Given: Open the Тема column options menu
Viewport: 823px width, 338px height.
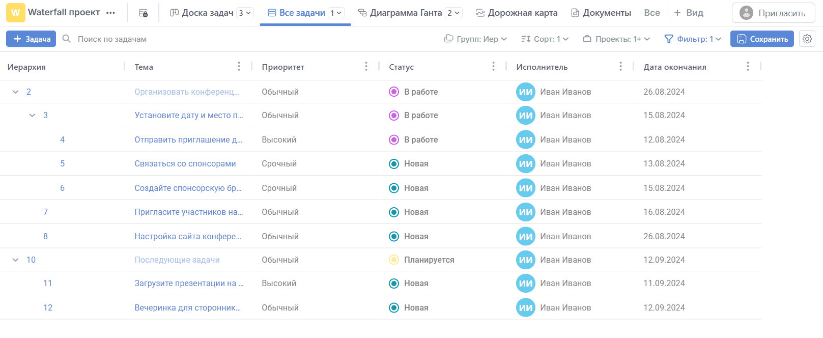Looking at the screenshot, I should (239, 67).
